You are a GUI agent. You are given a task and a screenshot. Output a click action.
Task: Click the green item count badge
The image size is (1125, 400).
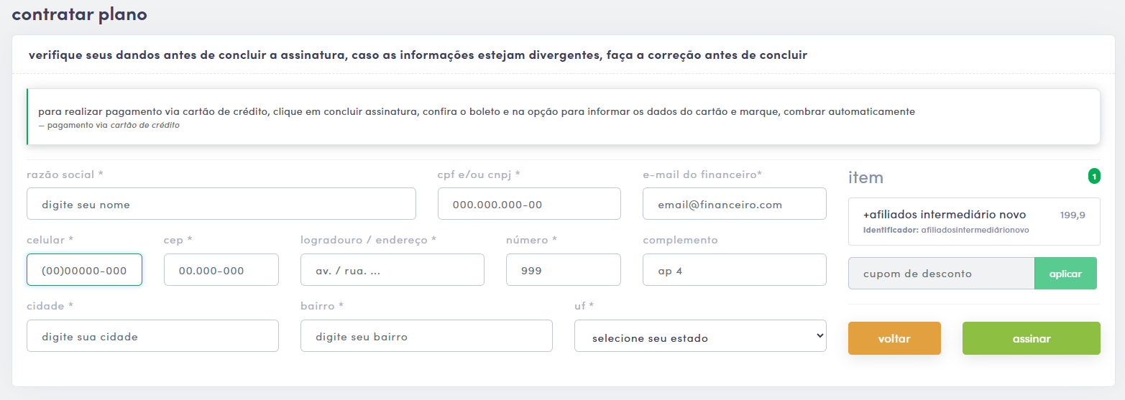1094,176
